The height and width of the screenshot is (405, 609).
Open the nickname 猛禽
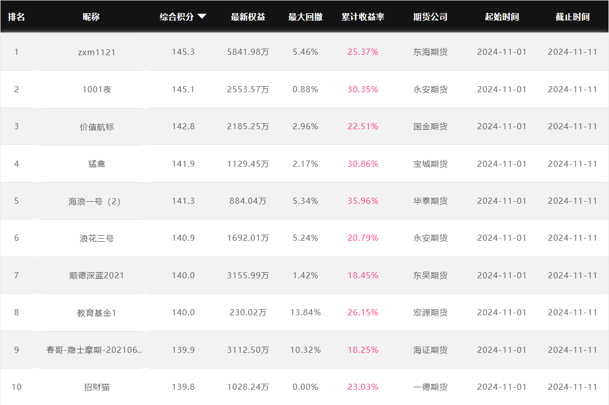[x=97, y=164]
